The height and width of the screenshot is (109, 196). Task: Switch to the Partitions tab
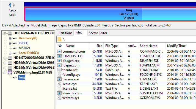click(65, 33)
